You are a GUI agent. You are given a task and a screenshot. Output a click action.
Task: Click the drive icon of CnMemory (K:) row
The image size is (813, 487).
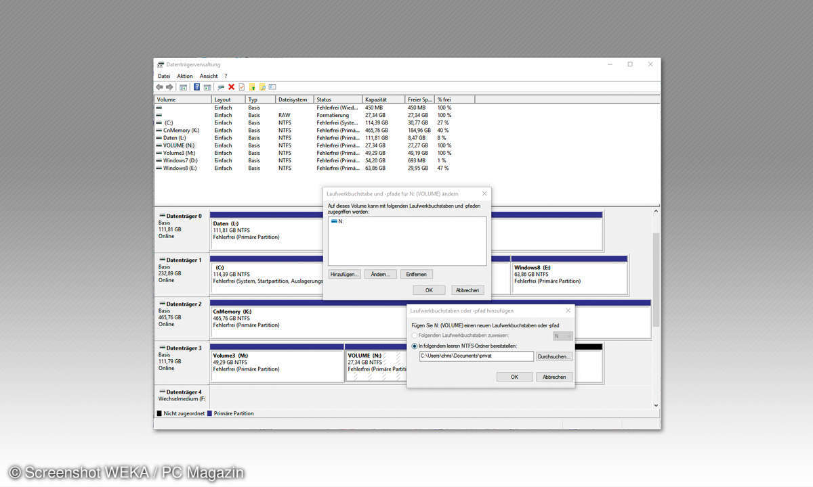click(159, 131)
